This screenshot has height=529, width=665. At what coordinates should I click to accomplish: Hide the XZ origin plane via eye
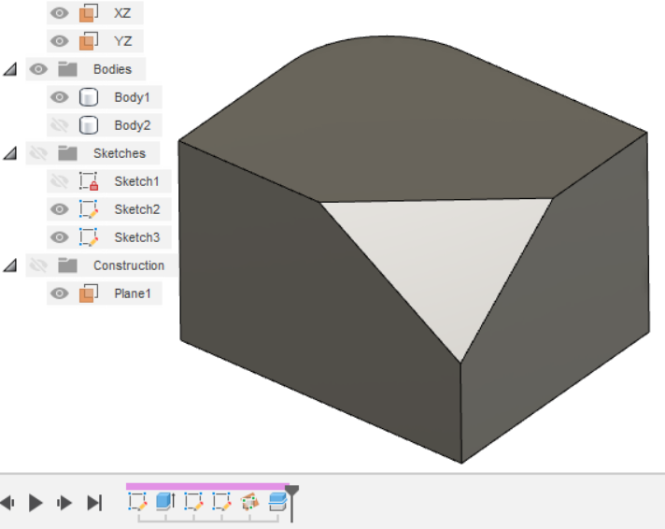[60, 13]
